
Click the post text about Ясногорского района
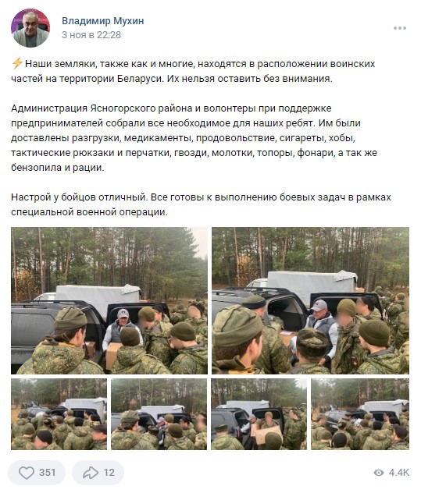click(194, 138)
